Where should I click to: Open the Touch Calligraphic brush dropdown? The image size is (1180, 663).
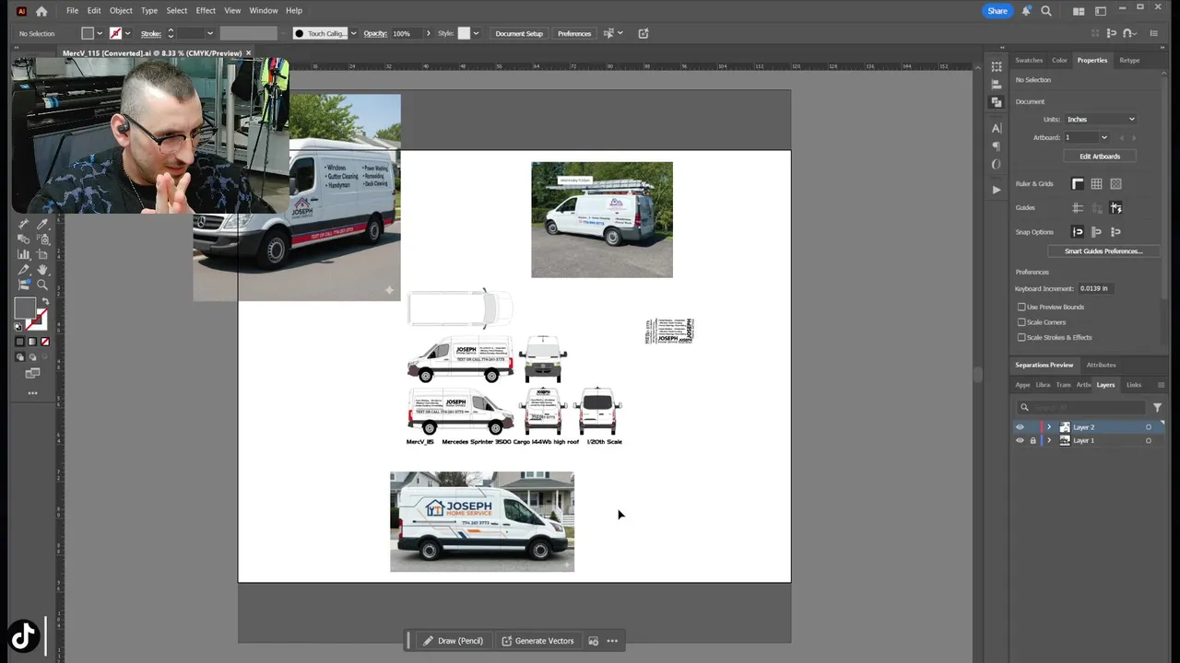[x=353, y=33]
